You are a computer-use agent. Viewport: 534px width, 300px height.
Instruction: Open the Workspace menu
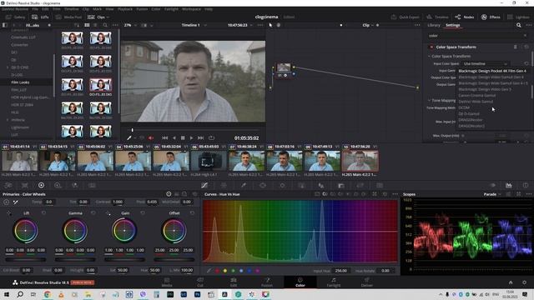pos(191,9)
